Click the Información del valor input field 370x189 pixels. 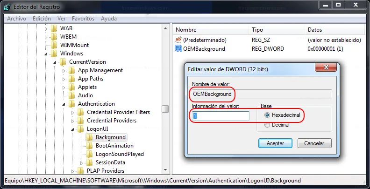tap(221, 116)
